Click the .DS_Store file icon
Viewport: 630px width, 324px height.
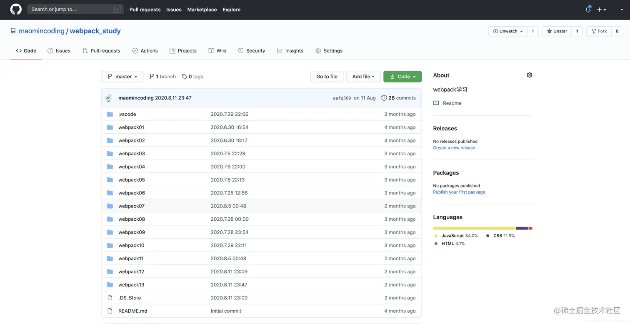pos(110,298)
